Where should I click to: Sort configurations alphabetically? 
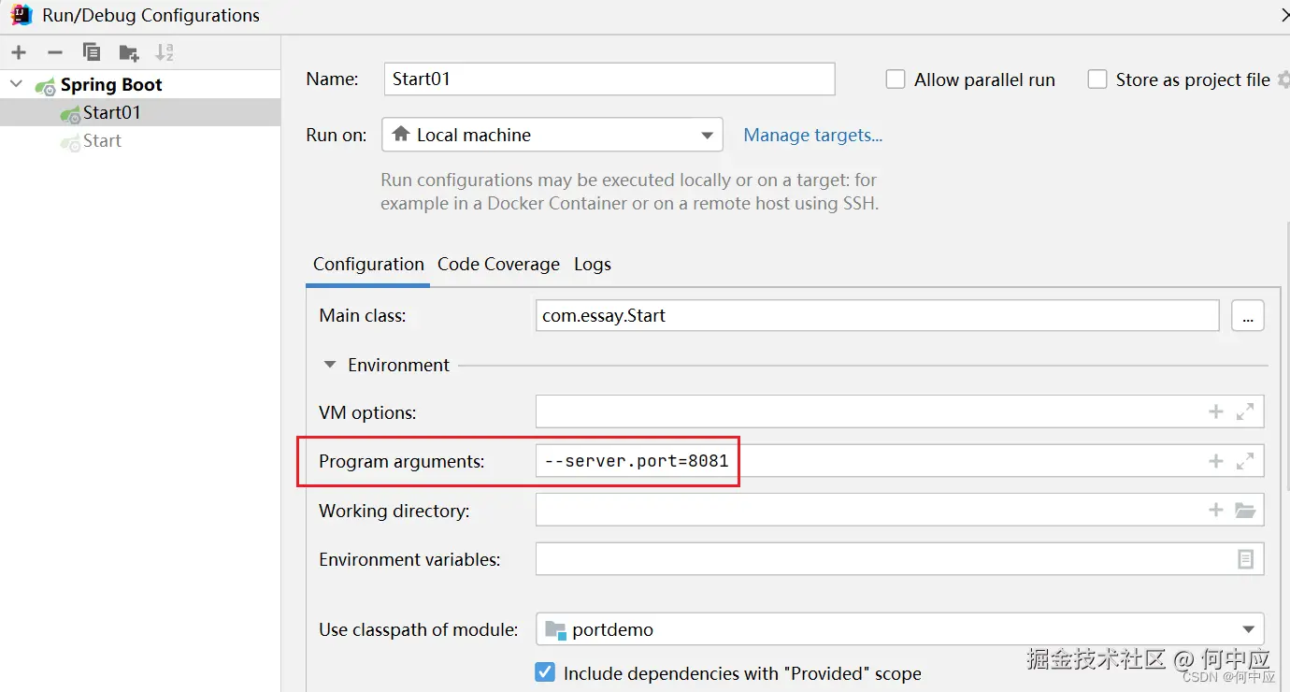coord(165,52)
